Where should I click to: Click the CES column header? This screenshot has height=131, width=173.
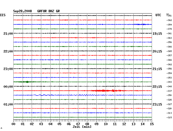click(x=3, y=15)
